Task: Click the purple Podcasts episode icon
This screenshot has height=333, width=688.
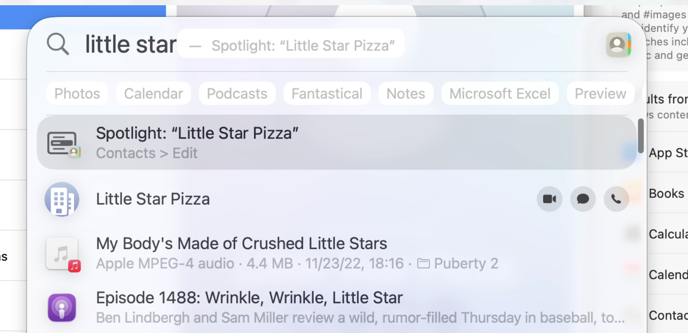Action: point(62,308)
